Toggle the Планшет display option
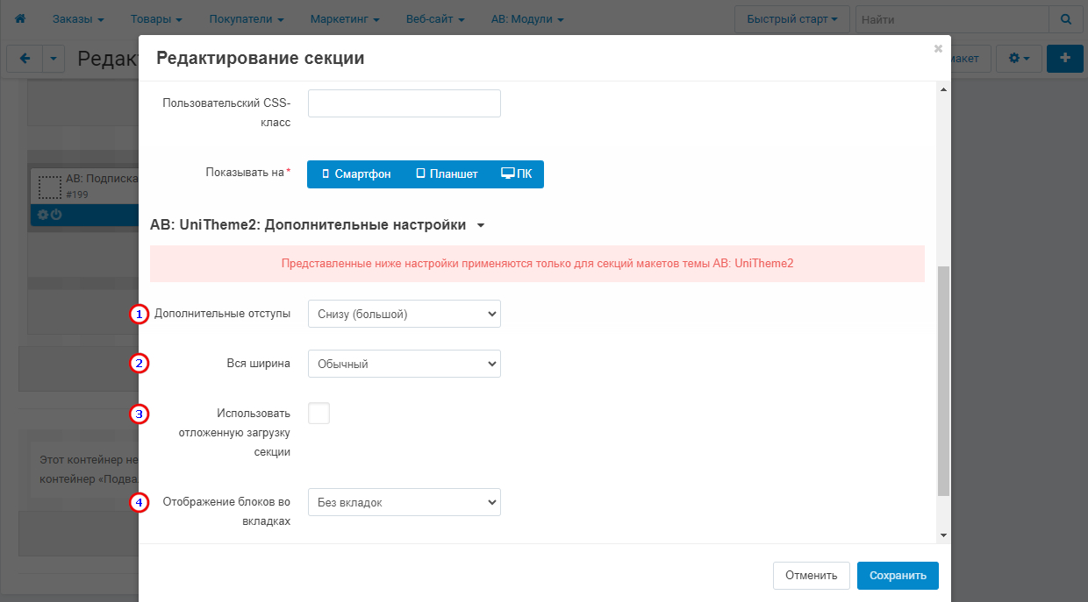The width and height of the screenshot is (1088, 602). pyautogui.click(x=447, y=174)
